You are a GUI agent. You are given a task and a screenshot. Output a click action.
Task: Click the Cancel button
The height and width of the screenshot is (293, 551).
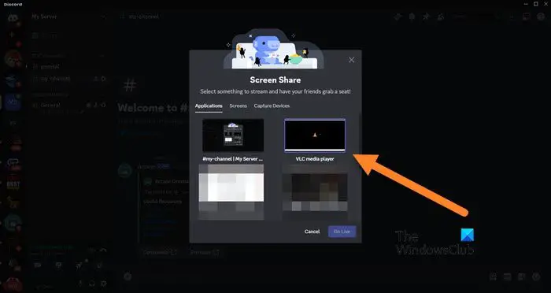(312, 232)
